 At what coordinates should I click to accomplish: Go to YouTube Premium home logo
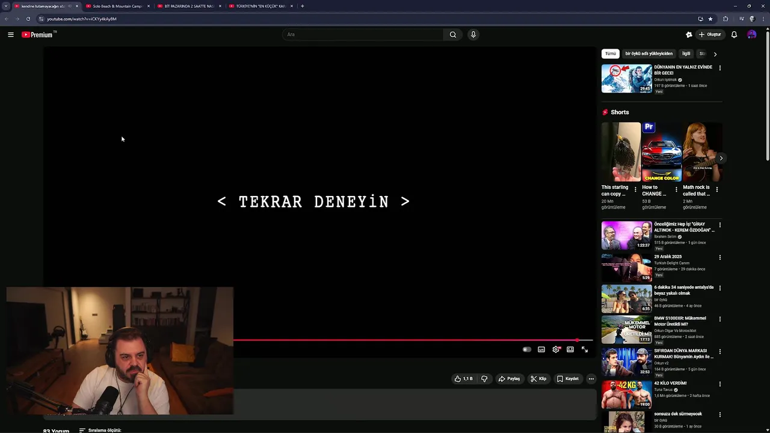[38, 35]
